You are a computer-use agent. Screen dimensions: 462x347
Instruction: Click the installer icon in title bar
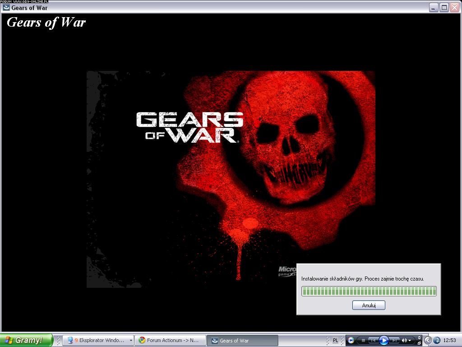point(6,8)
